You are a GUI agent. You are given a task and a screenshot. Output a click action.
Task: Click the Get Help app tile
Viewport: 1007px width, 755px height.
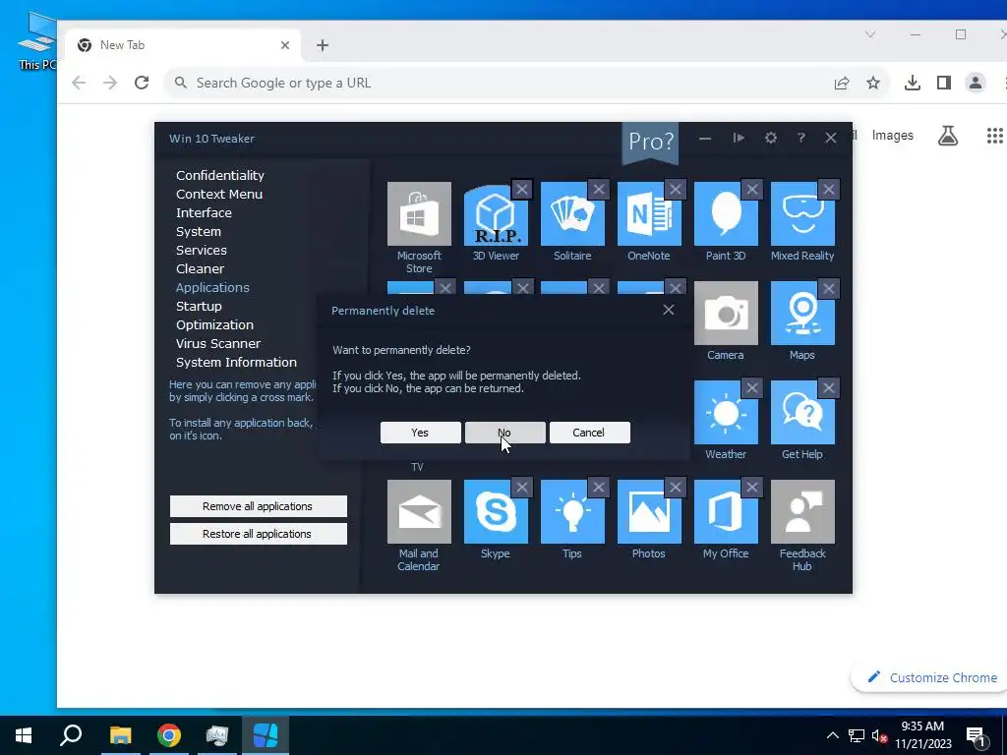[x=802, y=412]
